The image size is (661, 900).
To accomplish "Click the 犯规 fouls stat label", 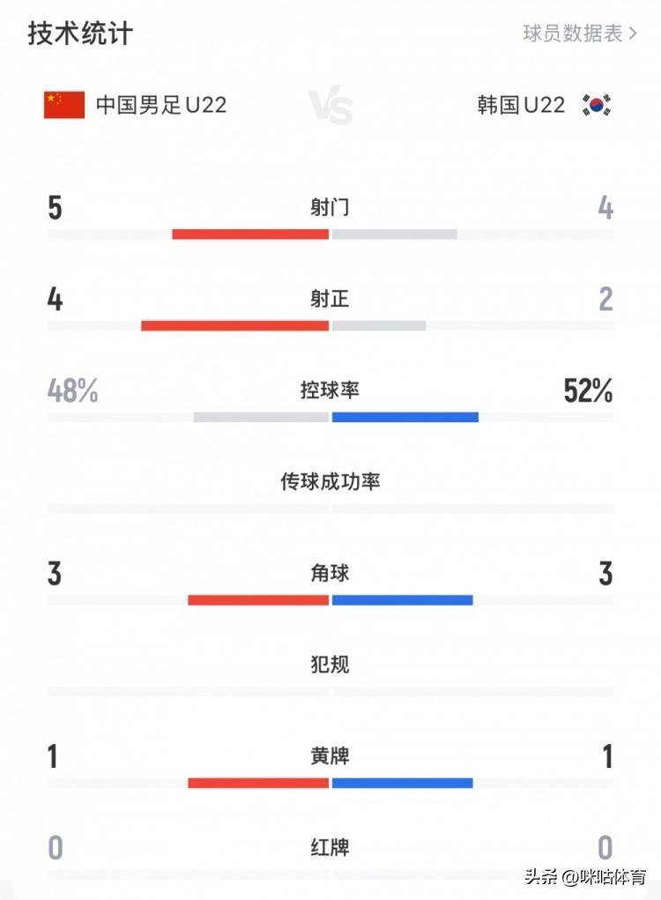I will click(330, 664).
